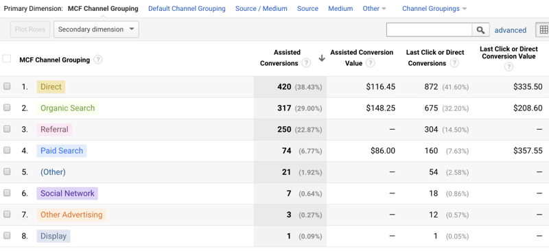Focus the table search input field
549x251 pixels.
coord(430,29)
